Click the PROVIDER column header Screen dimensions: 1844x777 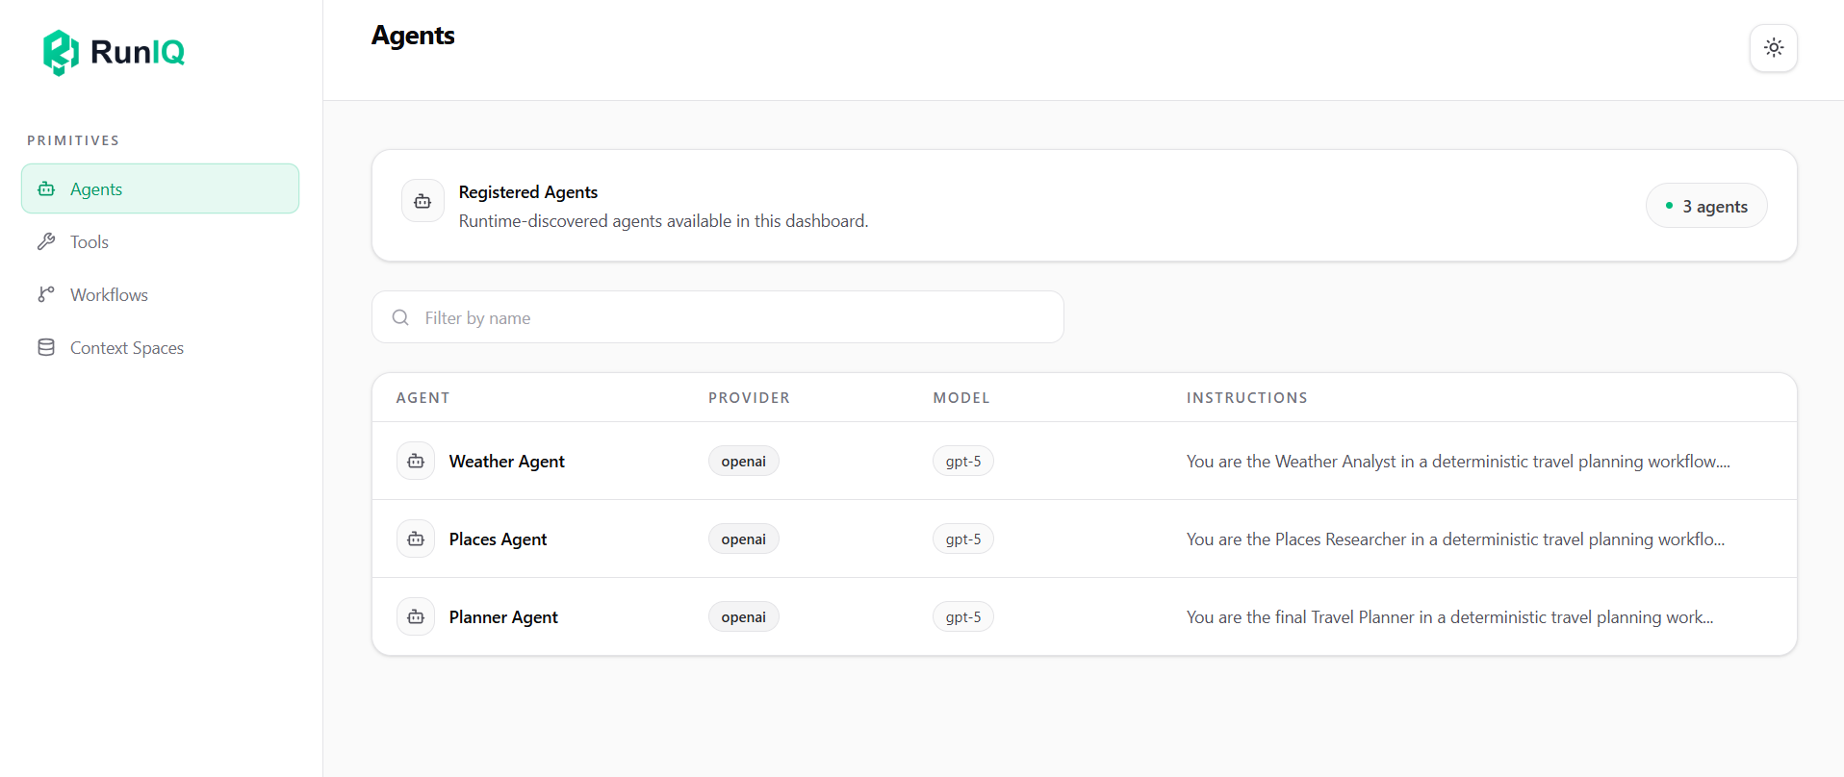(x=749, y=397)
